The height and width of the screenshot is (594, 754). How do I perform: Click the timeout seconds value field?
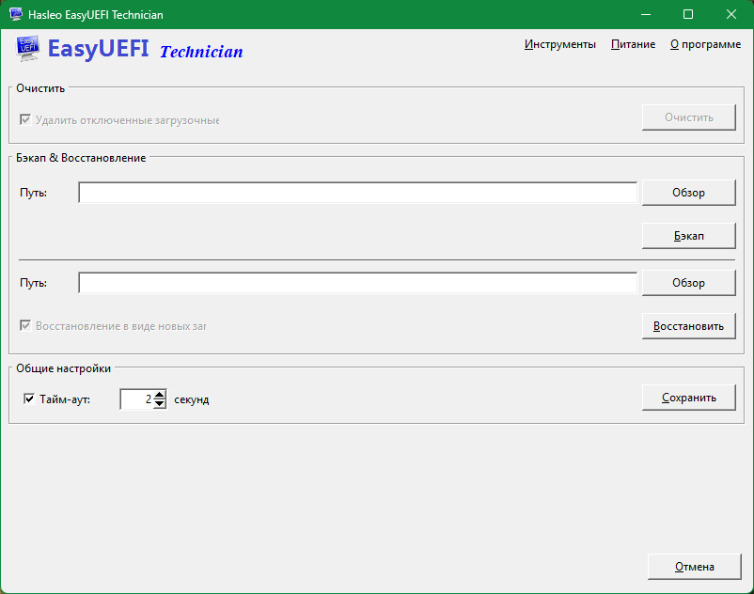click(136, 399)
